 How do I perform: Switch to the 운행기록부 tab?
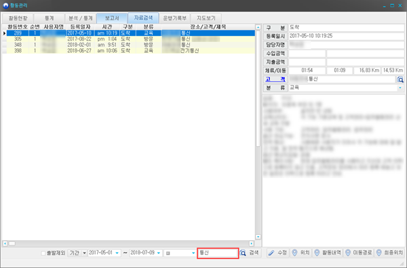(175, 18)
